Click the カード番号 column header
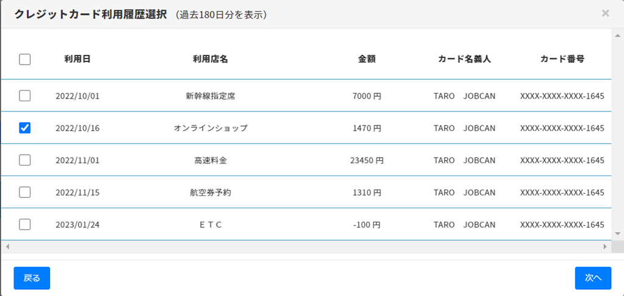Viewport: 624px width, 296px height. (562, 59)
